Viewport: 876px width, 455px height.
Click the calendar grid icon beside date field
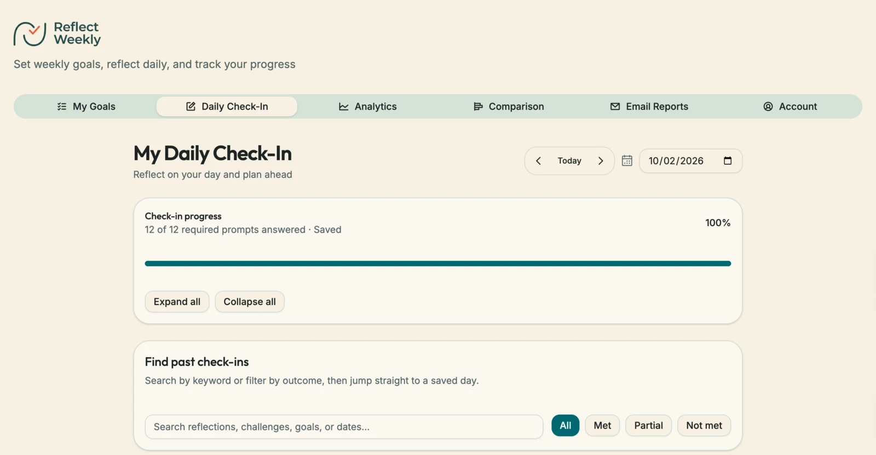[x=627, y=161]
